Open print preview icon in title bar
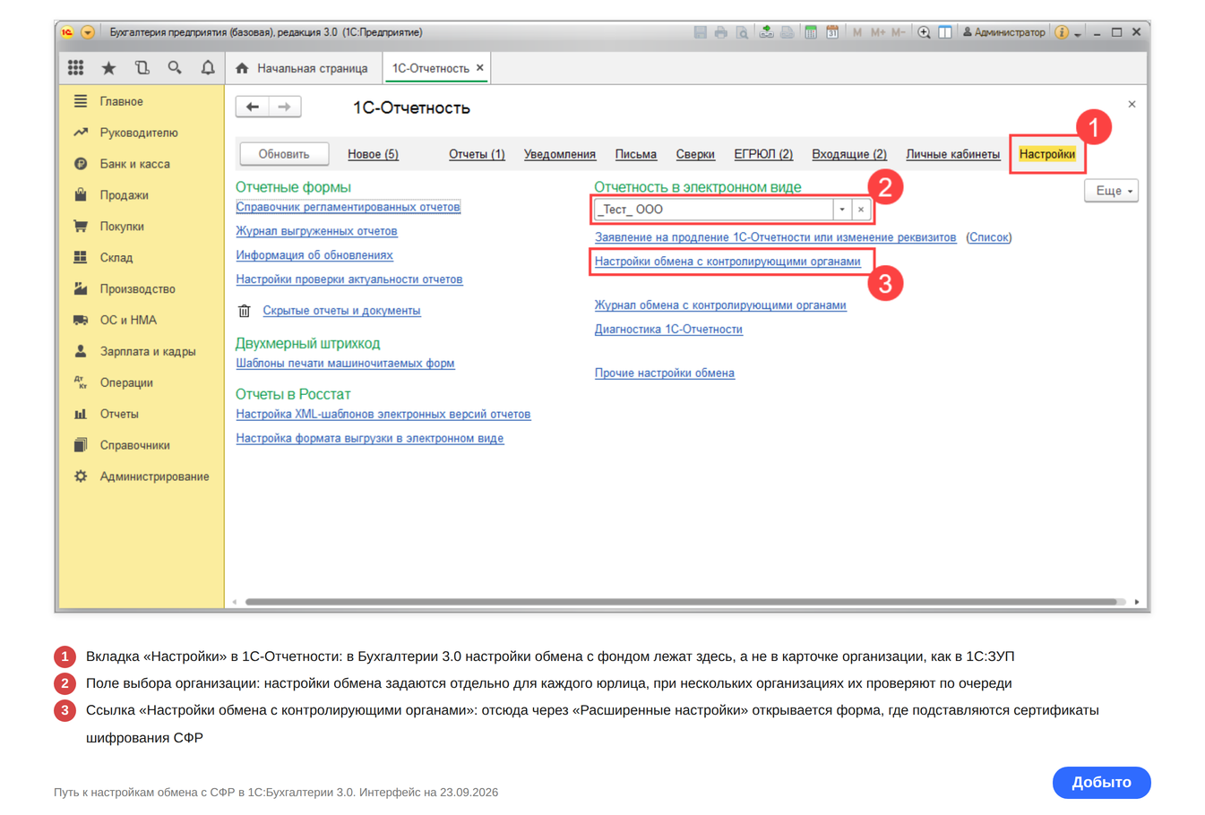Image resolution: width=1205 pixels, height=815 pixels. [x=743, y=32]
